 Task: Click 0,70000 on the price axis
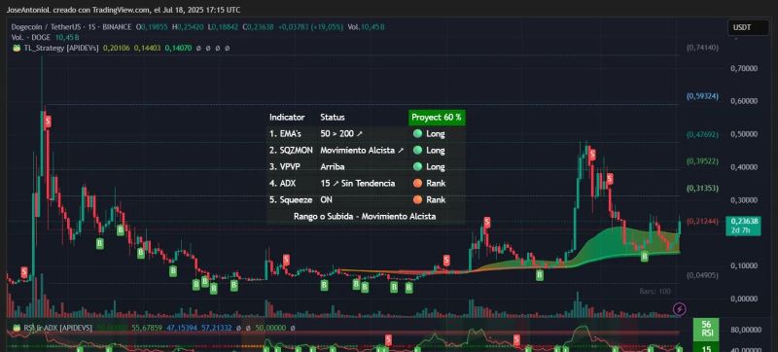coord(744,68)
